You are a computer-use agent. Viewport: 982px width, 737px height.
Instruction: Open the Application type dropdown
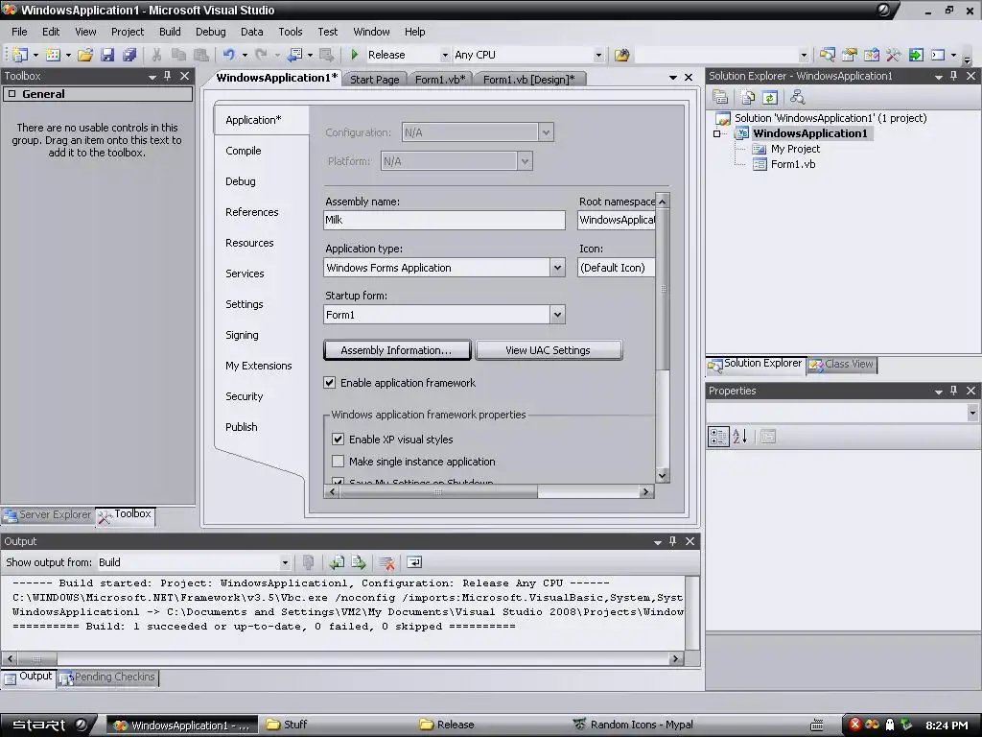pyautogui.click(x=557, y=268)
